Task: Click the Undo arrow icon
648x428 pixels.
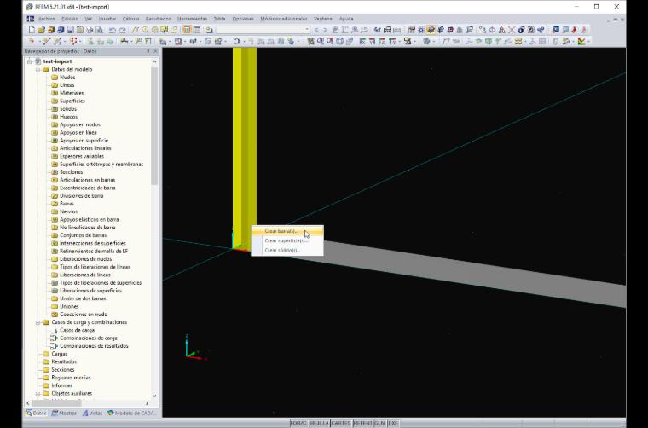Action: [x=113, y=30]
